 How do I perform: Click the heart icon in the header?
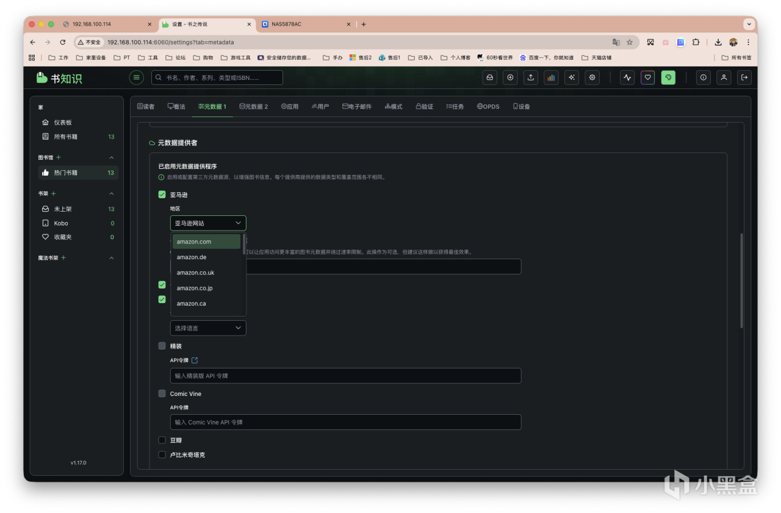(648, 77)
